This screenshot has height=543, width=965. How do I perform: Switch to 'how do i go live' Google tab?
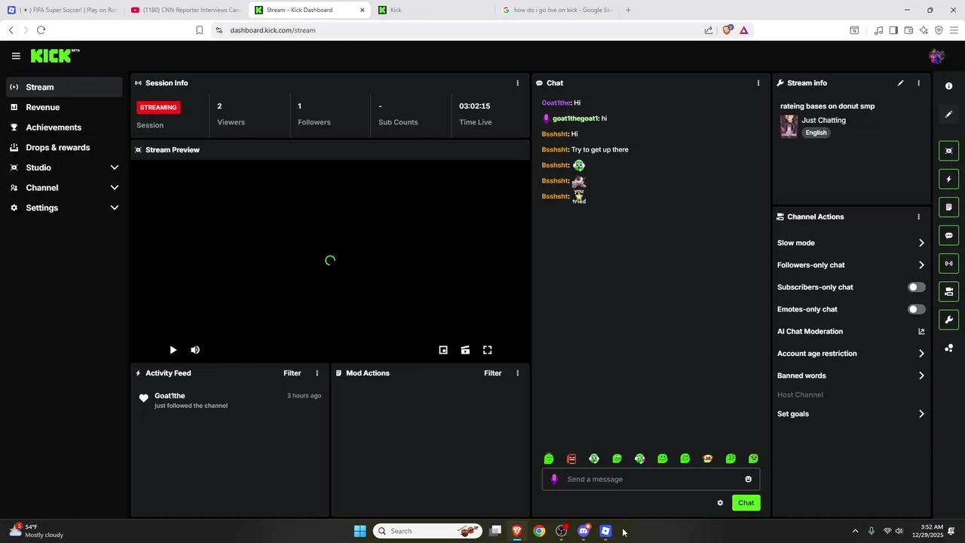(x=556, y=10)
